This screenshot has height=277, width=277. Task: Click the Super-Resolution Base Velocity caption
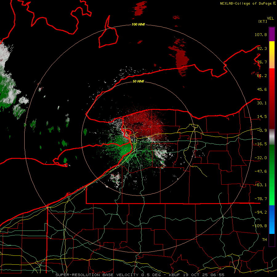[x=140, y=275]
